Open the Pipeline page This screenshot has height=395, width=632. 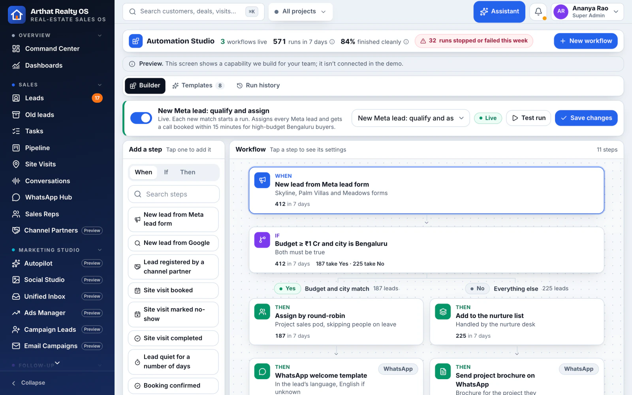tap(57, 148)
